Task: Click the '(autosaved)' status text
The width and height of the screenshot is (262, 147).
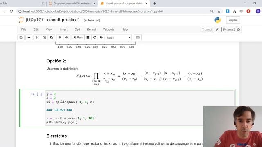Action: coord(92,20)
